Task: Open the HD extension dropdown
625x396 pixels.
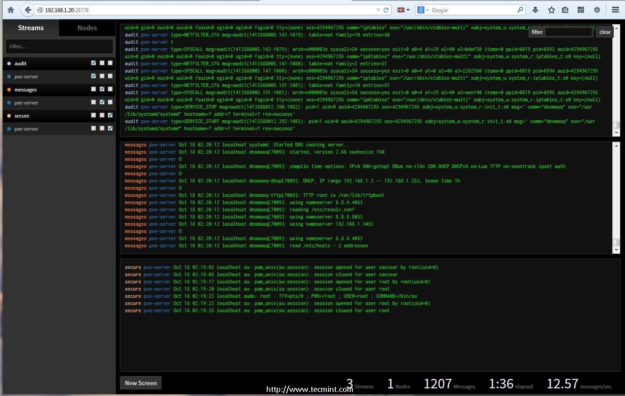Action: 403,10
